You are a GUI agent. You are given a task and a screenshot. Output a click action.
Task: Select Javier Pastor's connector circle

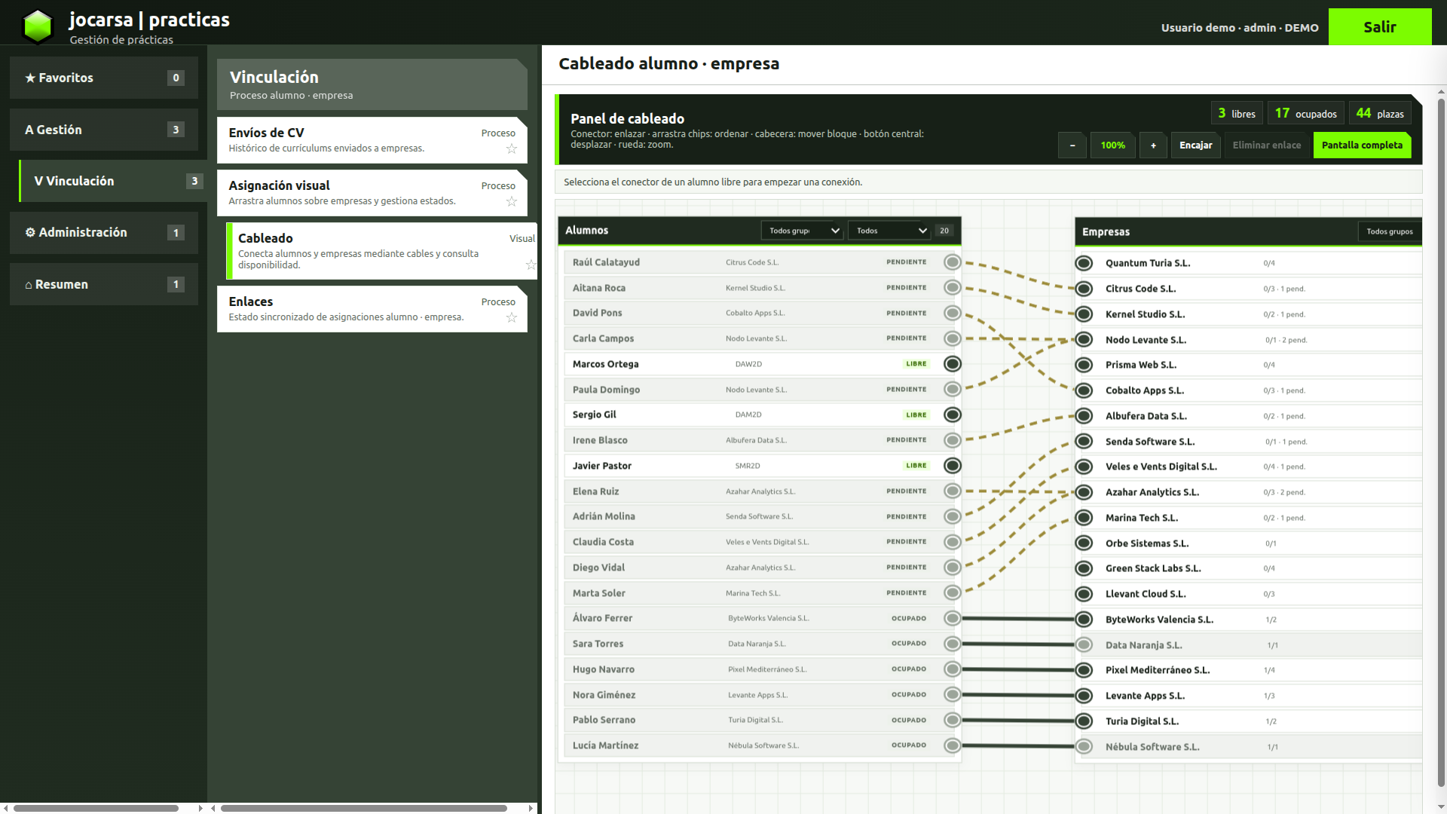point(953,466)
